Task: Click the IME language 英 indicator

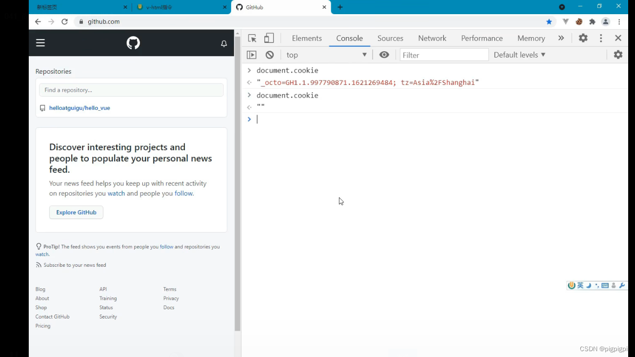Action: tap(580, 286)
